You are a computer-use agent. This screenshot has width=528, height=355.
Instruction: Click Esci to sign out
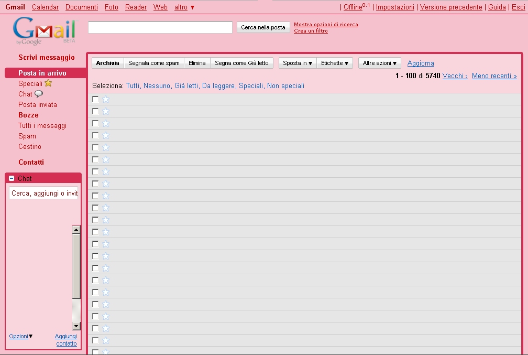[518, 7]
